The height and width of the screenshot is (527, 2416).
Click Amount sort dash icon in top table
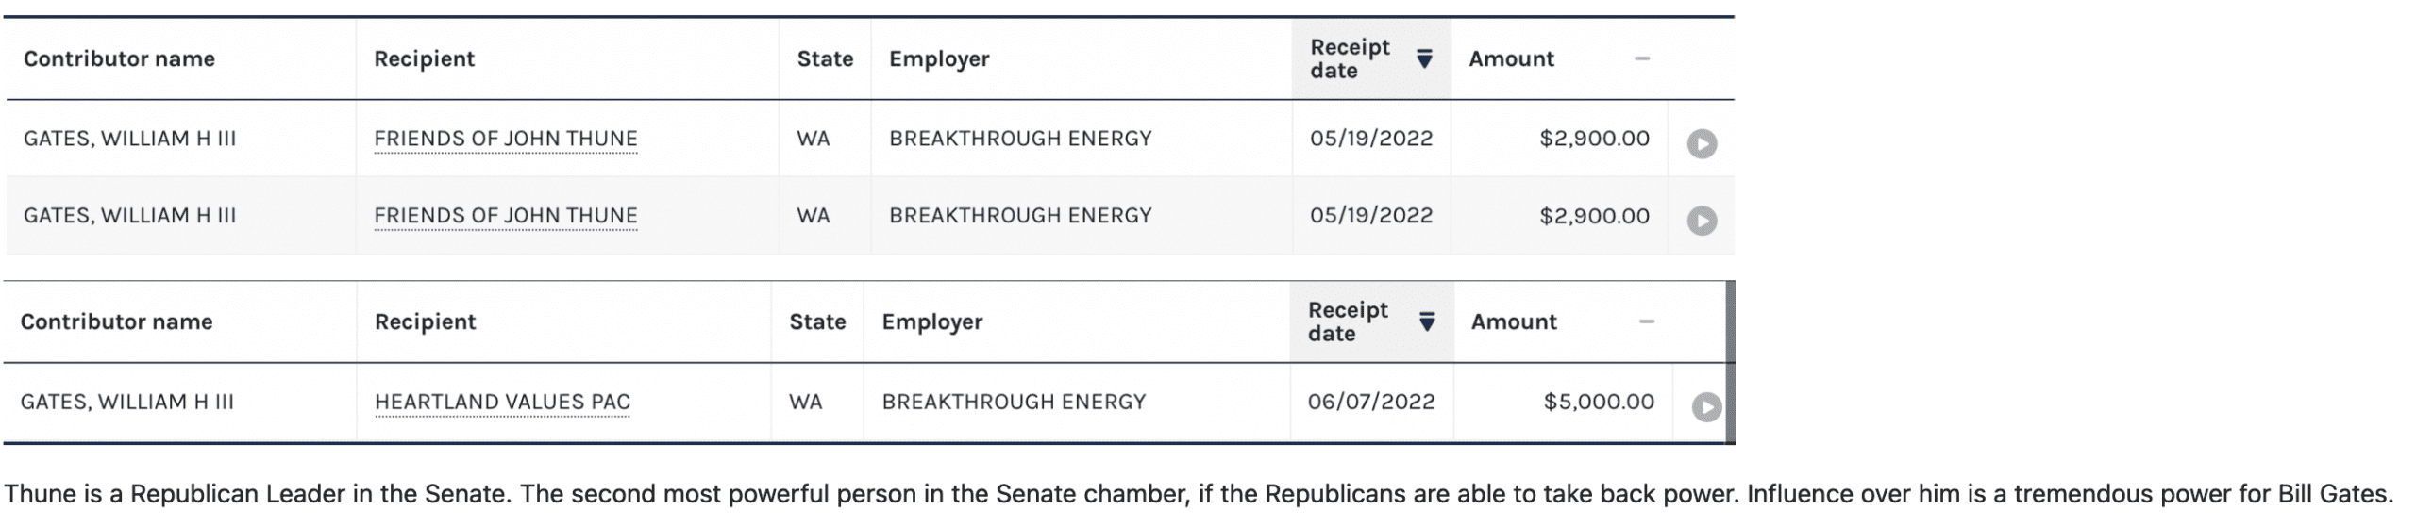point(1642,58)
